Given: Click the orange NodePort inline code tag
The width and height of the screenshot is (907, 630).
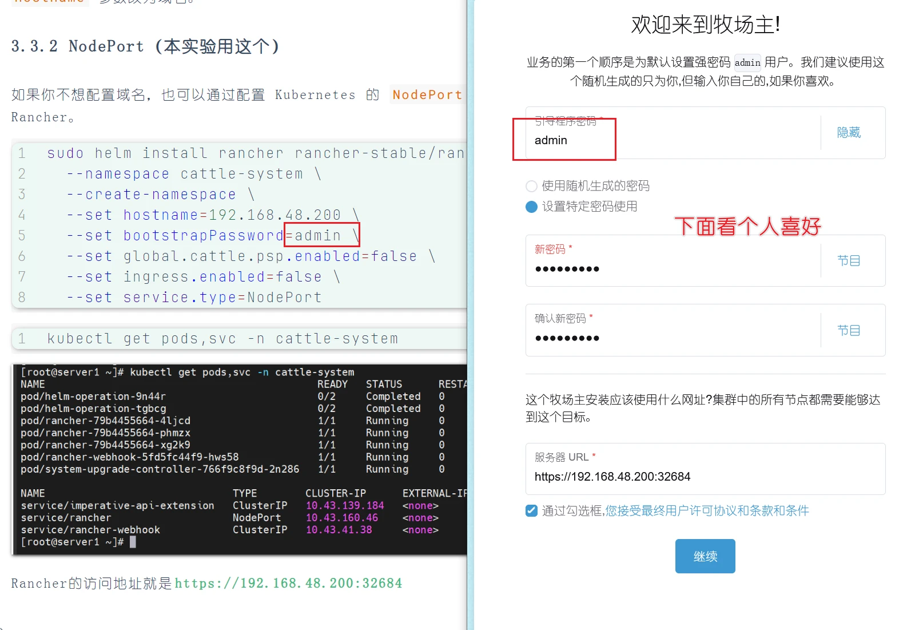Looking at the screenshot, I should 427,95.
